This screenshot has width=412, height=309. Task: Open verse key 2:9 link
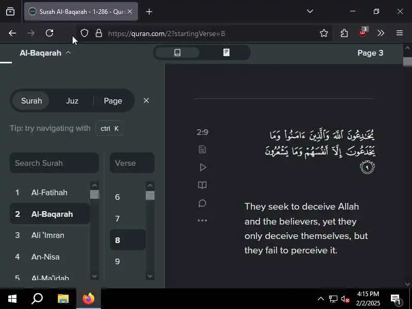(x=202, y=132)
